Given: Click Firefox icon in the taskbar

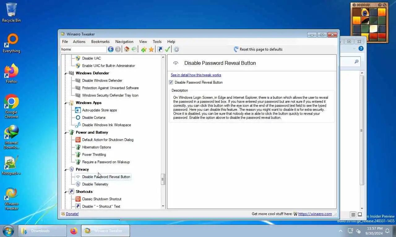Looking at the screenshot, I should [74, 231].
